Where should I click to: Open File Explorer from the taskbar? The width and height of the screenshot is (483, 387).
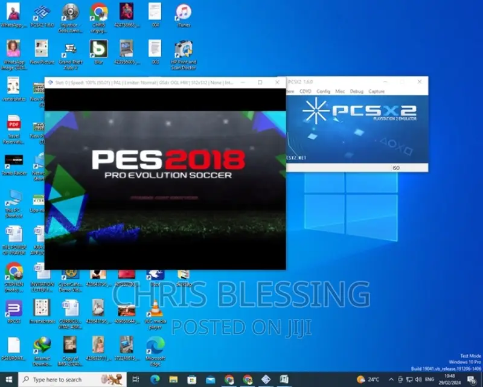click(173, 379)
